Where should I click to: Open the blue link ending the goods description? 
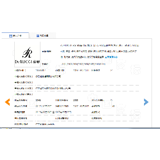click(111, 57)
